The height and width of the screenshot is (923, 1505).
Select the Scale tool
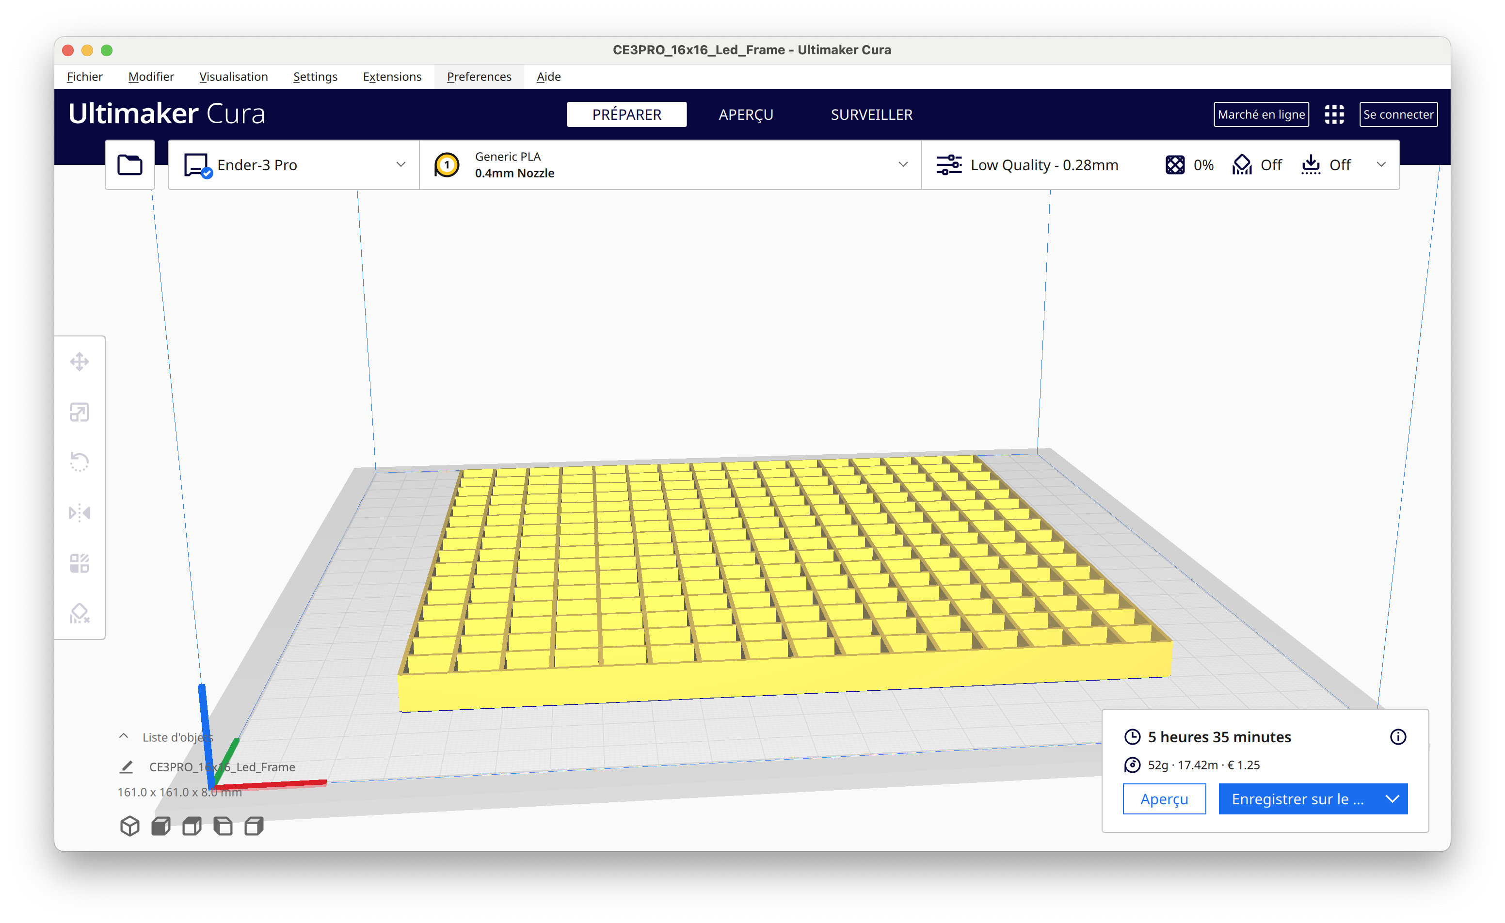[80, 413]
